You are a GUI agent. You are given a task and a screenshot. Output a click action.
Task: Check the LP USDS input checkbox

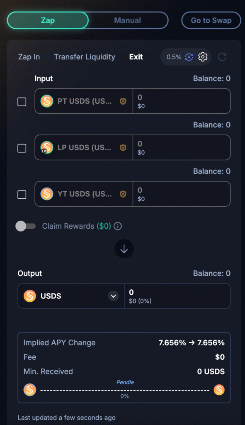pos(22,148)
